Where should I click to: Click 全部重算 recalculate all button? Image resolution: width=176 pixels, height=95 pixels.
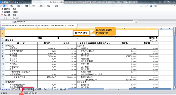point(5,12)
